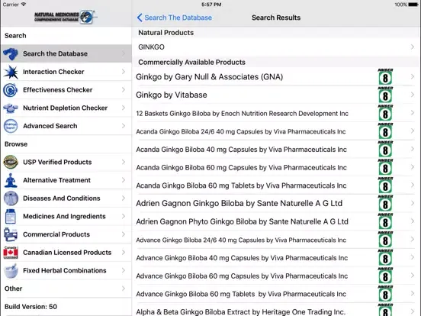The height and width of the screenshot is (316, 421).
Task: Click NMBER rating badge for Ginkgo by Vitabase
Action: pos(385,95)
